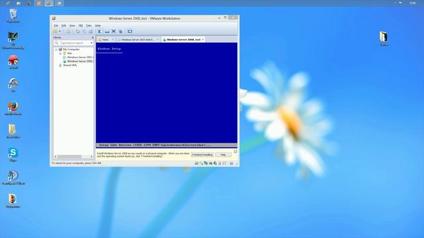Select Shared VMs in the library
Image resolution: width=424 pixels, height=238 pixels.
pyautogui.click(x=70, y=65)
